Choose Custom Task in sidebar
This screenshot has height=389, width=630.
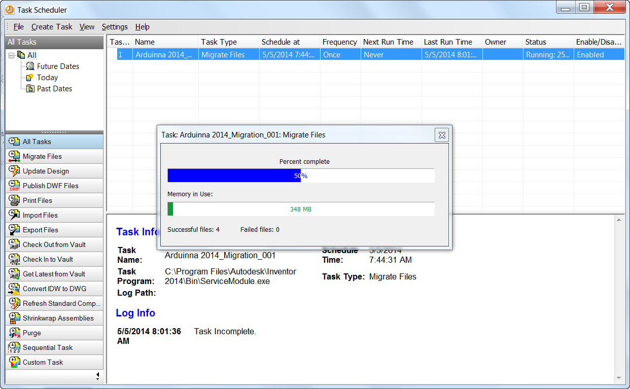click(x=54, y=362)
